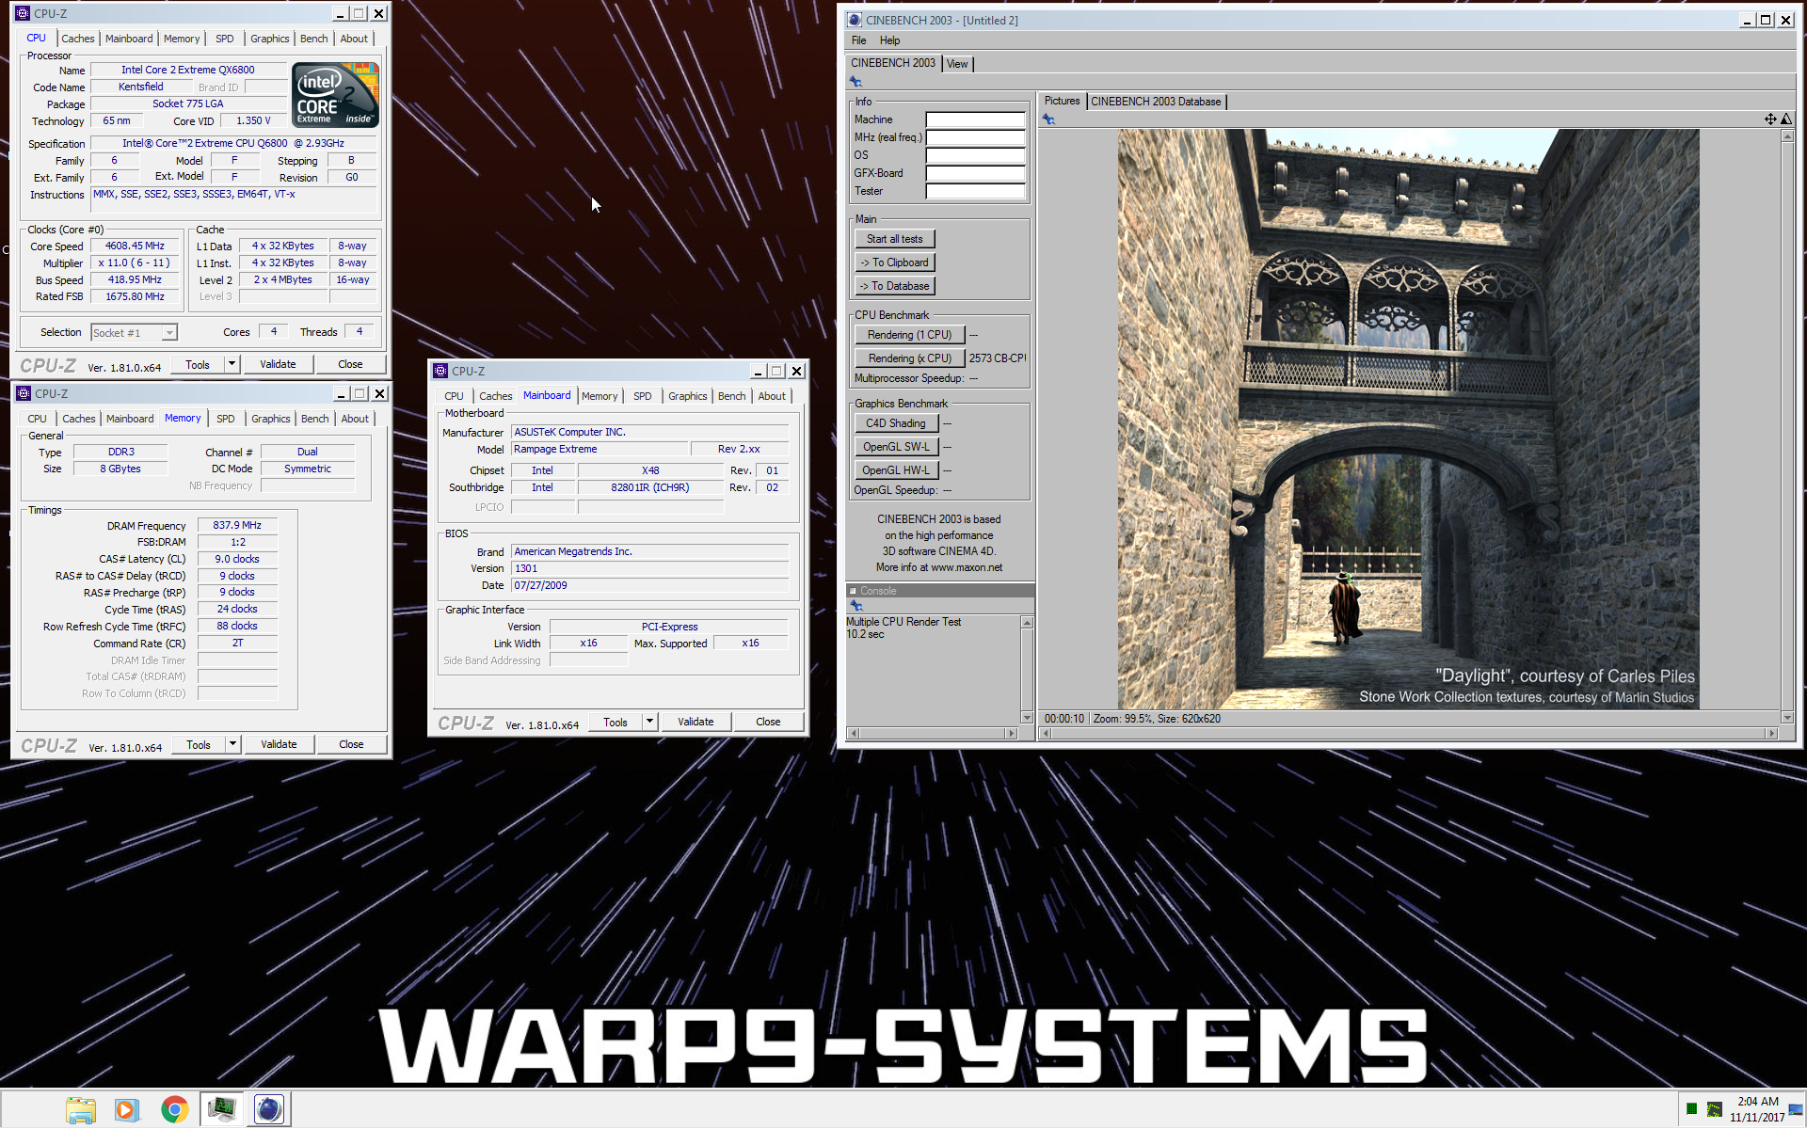Run the OpenGL HW-L test
Viewport: 1807px width, 1129px height.
pos(896,470)
